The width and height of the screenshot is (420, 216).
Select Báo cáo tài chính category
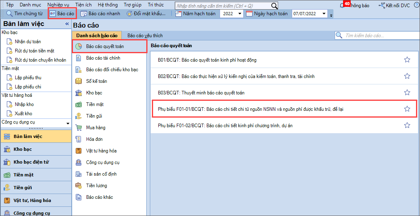pyautogui.click(x=109, y=58)
